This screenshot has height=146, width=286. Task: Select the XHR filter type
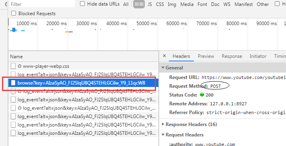(139, 4)
